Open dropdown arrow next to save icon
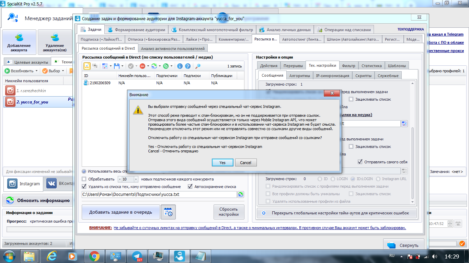469x263 pixels. (x=123, y=66)
